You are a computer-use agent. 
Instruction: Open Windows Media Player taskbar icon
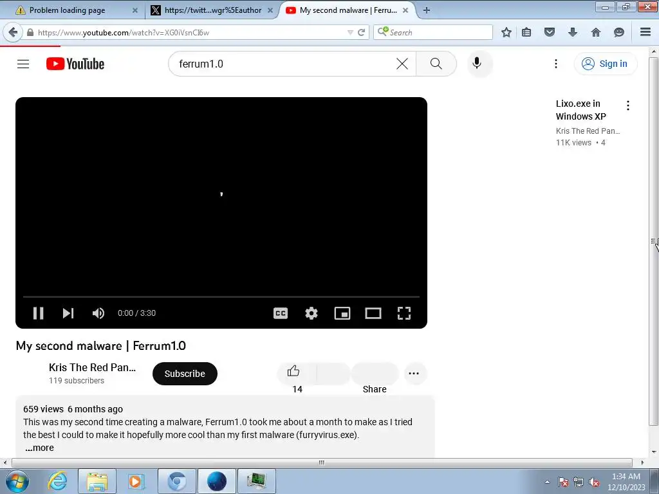[135, 481]
